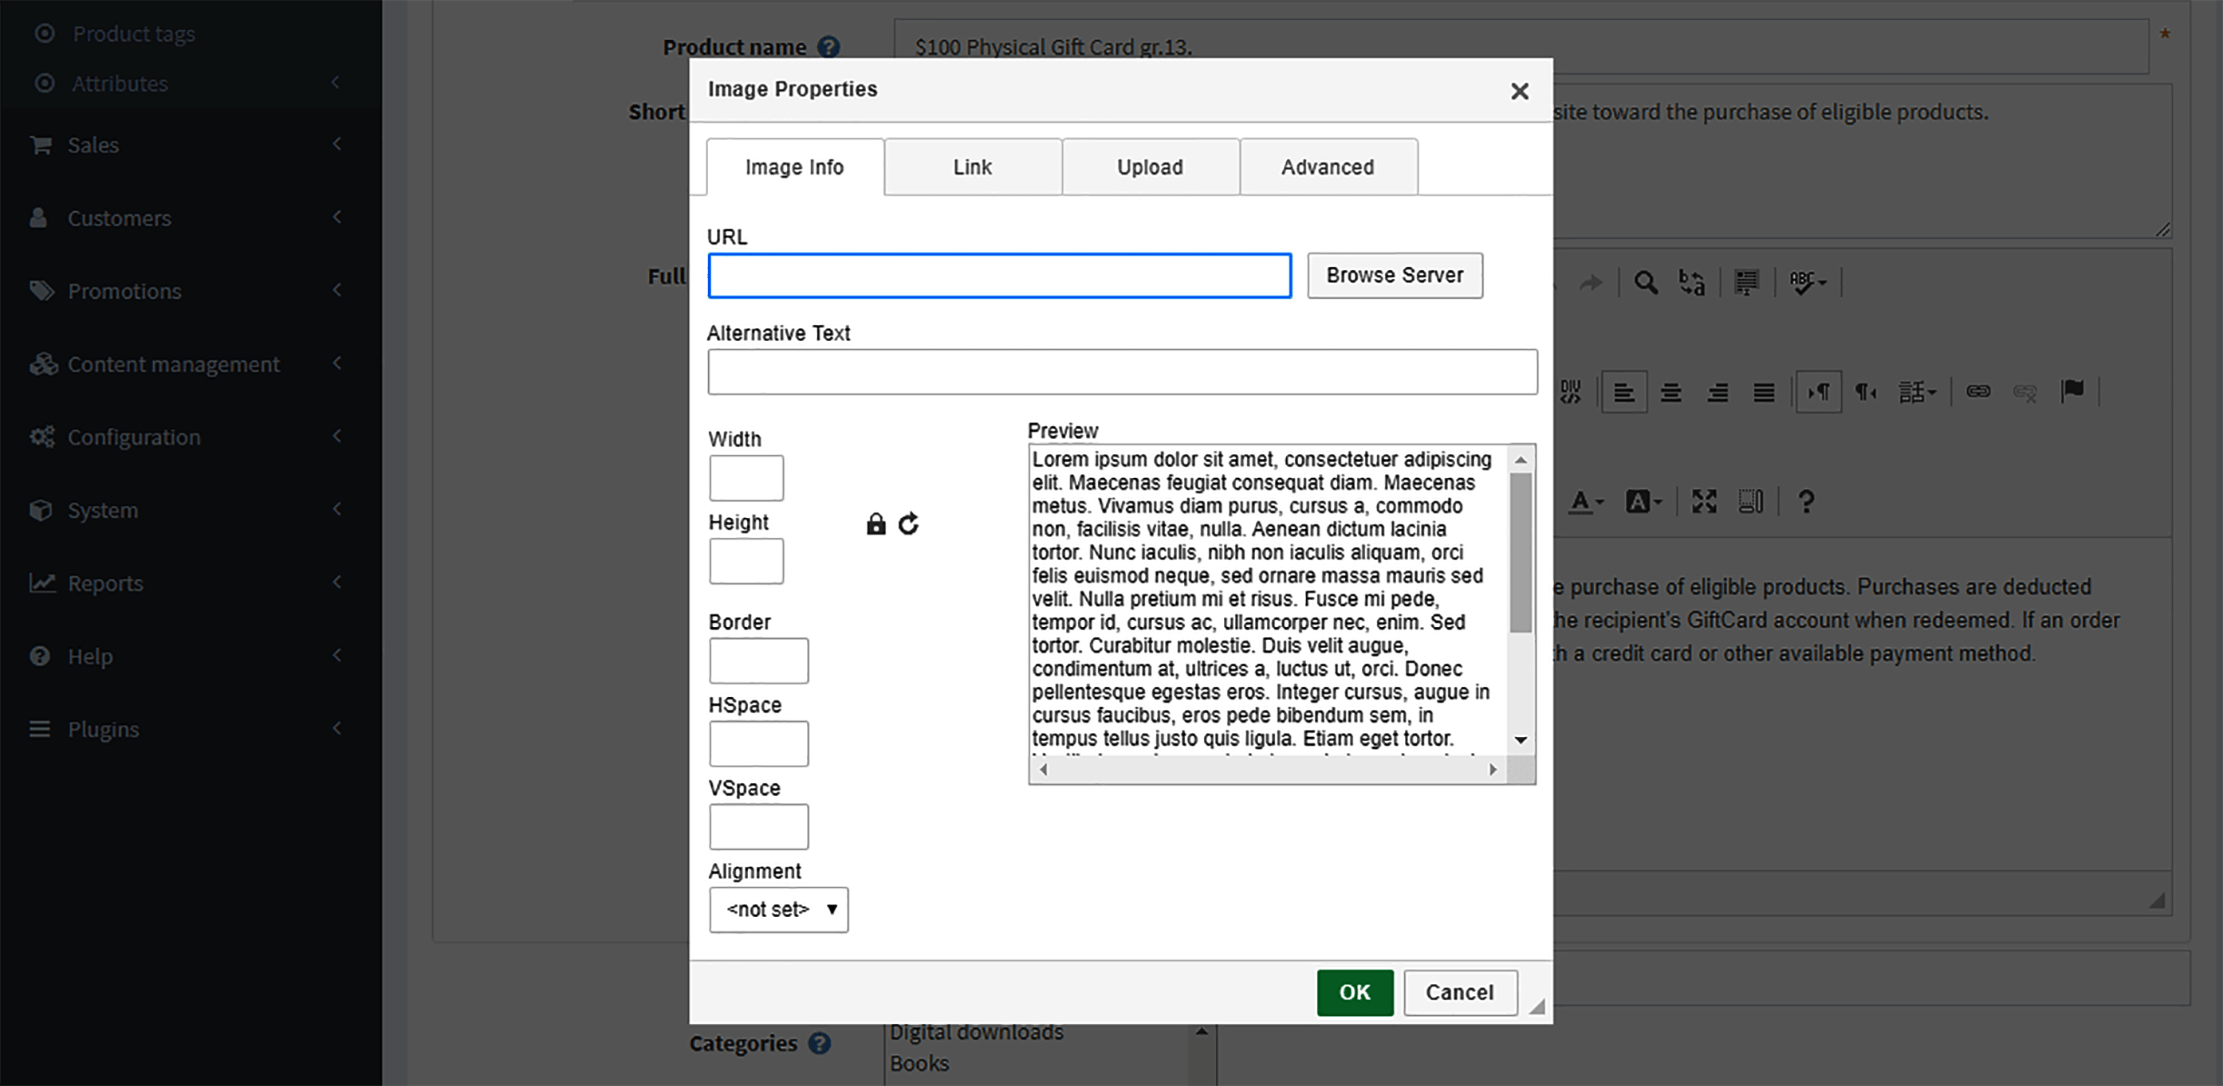Open the spell check ABC dropdown
This screenshot has width=2223, height=1086.
point(1807,282)
